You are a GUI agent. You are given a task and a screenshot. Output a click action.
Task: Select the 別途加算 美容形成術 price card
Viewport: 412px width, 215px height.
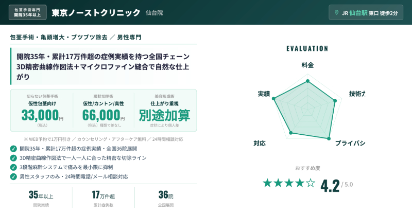(x=164, y=111)
